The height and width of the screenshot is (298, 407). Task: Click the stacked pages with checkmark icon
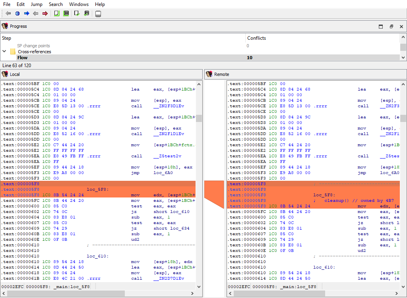point(87,14)
